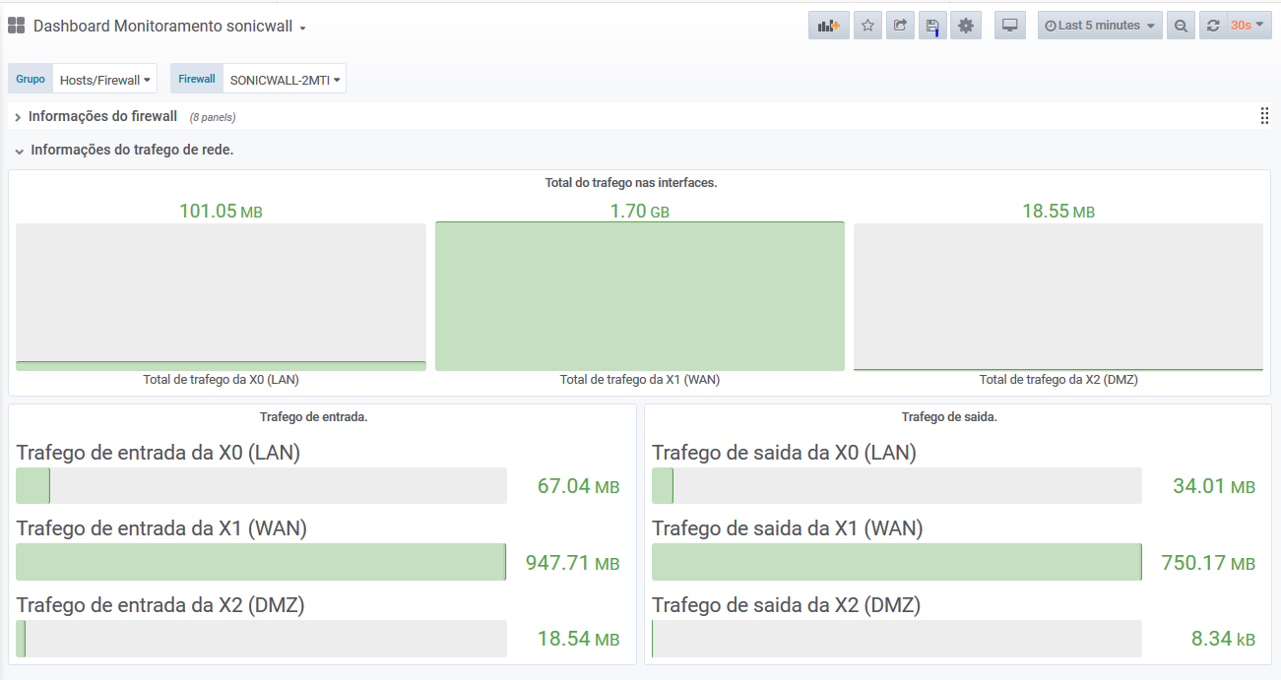Open the Hosts/Firewall group dropdown
This screenshot has width=1281, height=680.
pyautogui.click(x=104, y=80)
